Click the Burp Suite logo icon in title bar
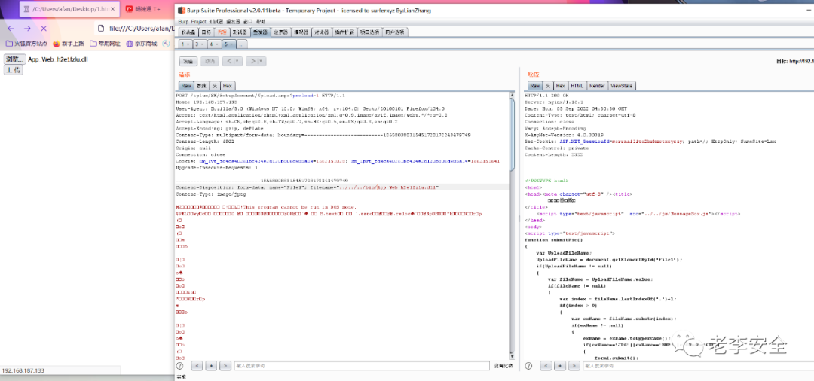 (181, 11)
